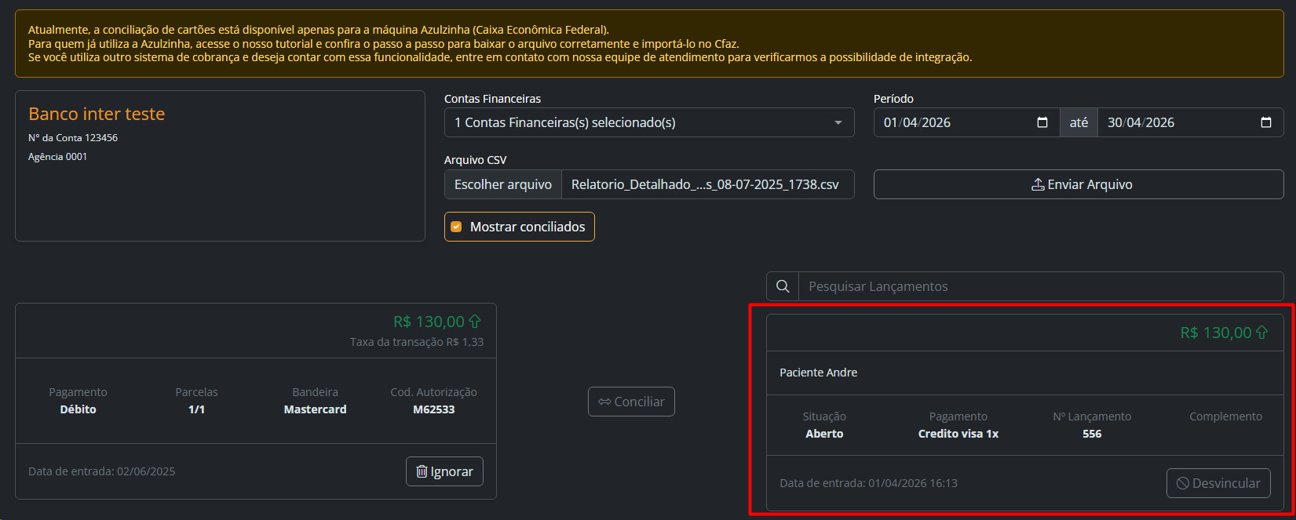Click the até separator label
This screenshot has height=520, width=1296.
(1079, 122)
